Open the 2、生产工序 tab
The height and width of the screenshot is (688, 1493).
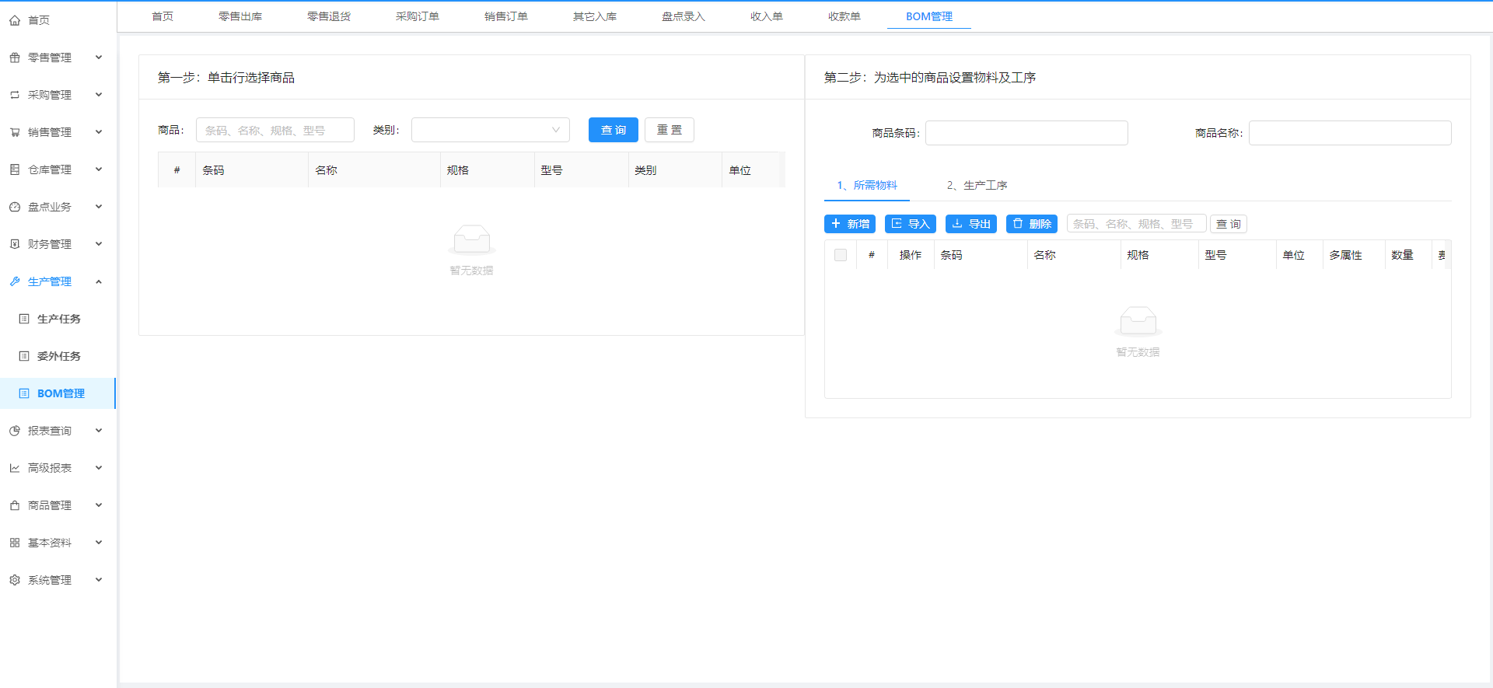click(x=977, y=185)
